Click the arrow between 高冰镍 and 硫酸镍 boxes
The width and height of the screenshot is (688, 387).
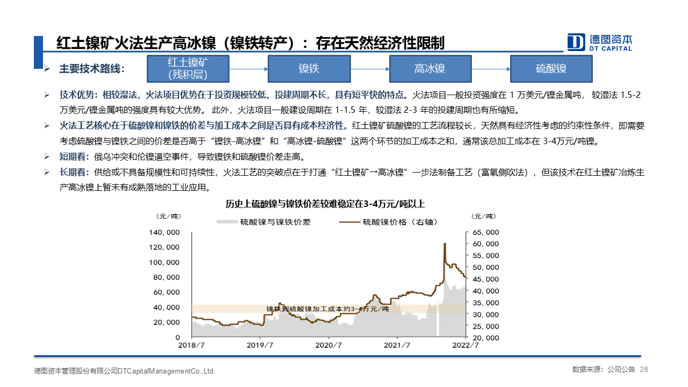(x=491, y=69)
